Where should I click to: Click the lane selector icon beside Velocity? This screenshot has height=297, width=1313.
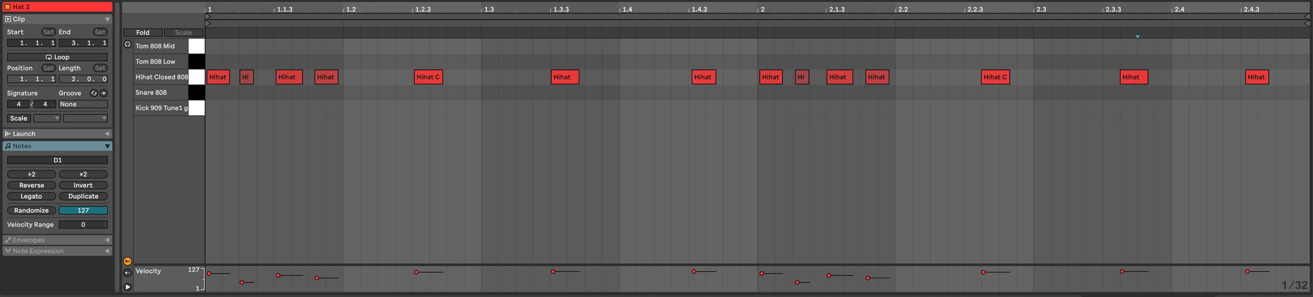click(x=128, y=273)
